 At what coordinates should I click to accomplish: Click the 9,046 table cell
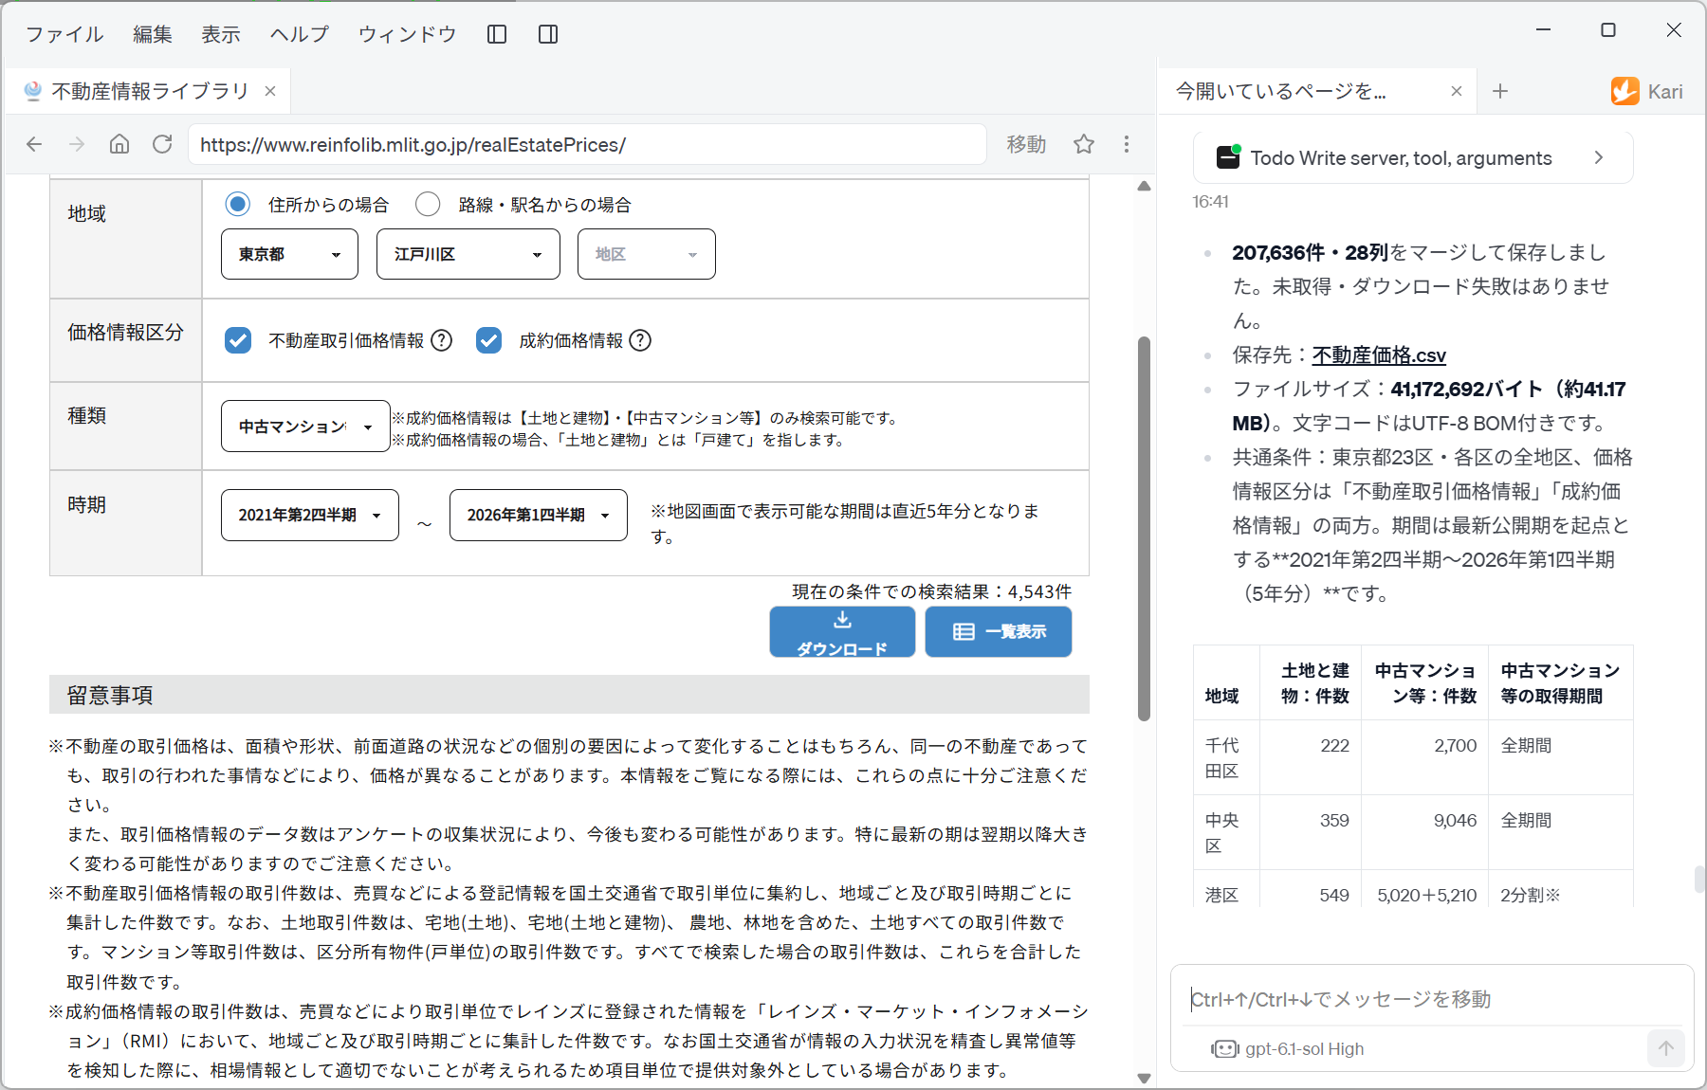click(1425, 832)
